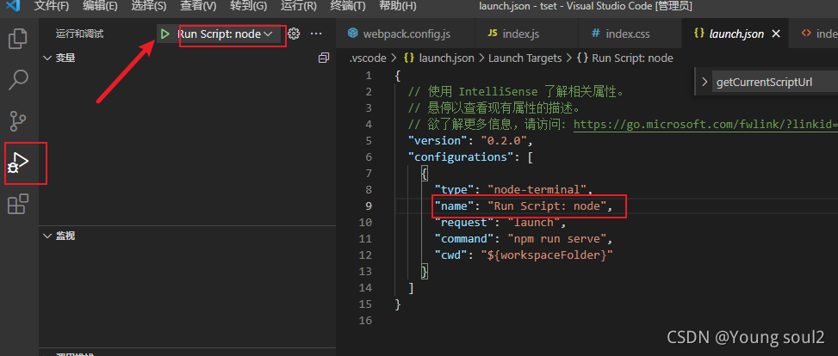Expand the getCurrentScriptUrl find widget chevron

click(705, 83)
